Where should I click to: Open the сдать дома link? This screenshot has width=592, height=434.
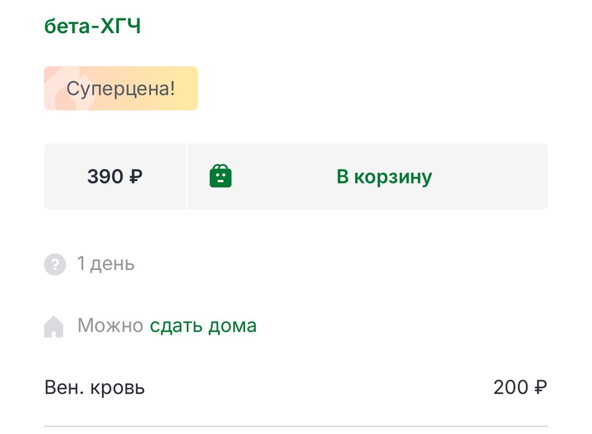[x=204, y=325]
